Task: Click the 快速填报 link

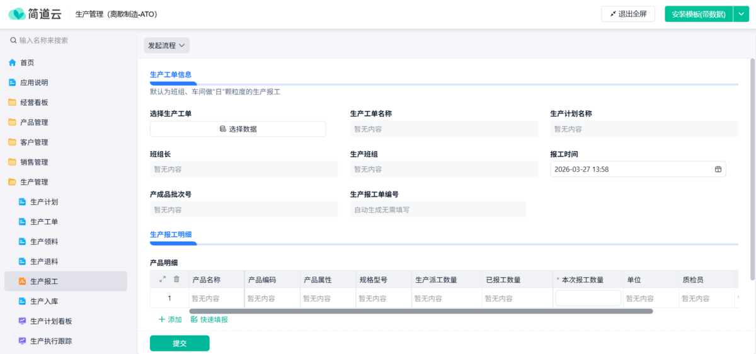Action: pos(209,319)
